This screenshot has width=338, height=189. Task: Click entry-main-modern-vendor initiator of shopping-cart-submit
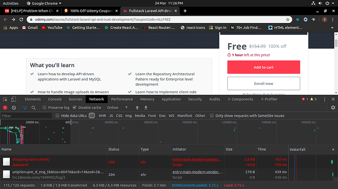coord(197,159)
